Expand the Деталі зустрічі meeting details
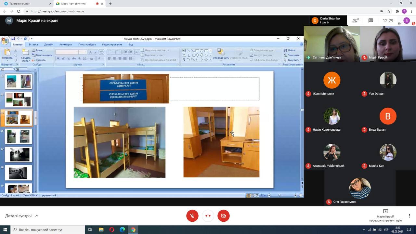This screenshot has height=234, width=416. (21, 216)
